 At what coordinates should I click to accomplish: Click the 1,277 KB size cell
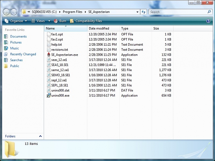165,70
